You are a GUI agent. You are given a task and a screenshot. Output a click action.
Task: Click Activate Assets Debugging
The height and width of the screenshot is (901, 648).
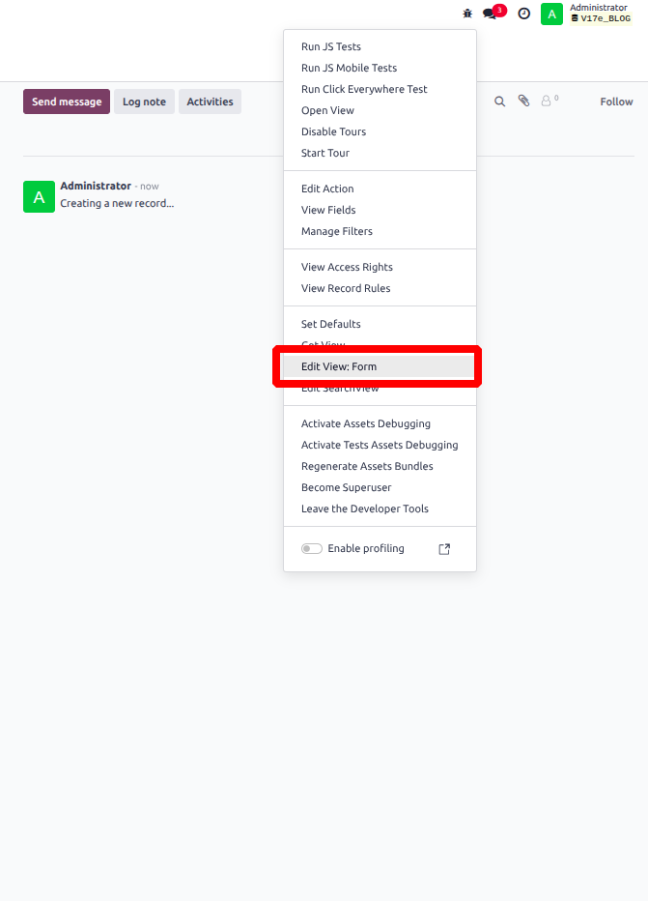(366, 423)
